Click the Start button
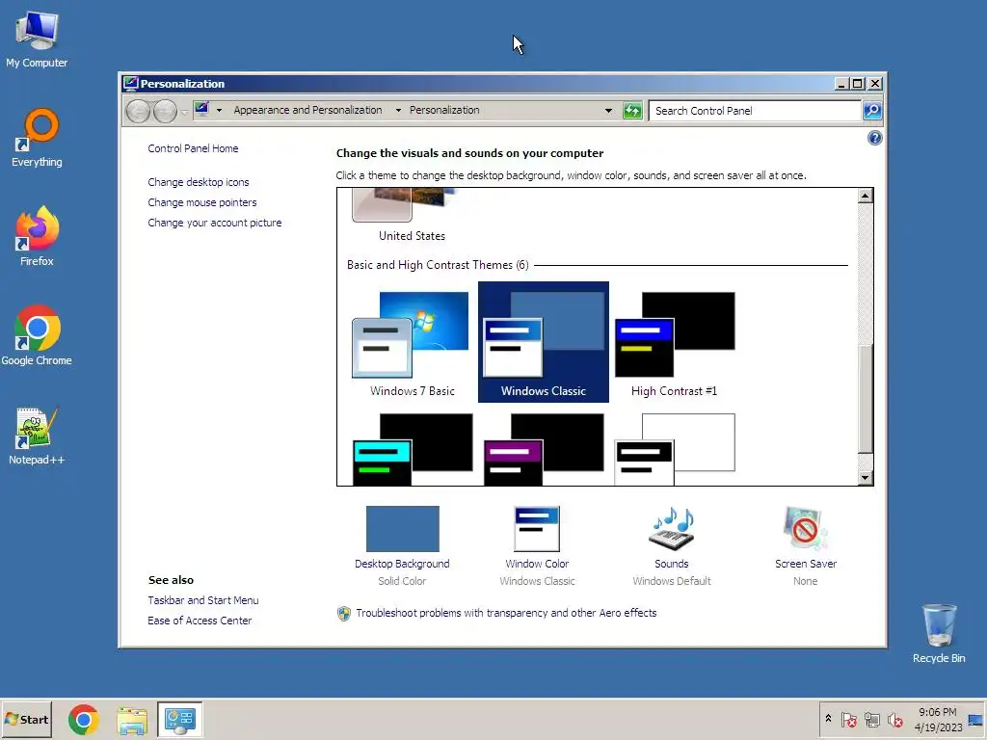This screenshot has height=740, width=987. [26, 719]
